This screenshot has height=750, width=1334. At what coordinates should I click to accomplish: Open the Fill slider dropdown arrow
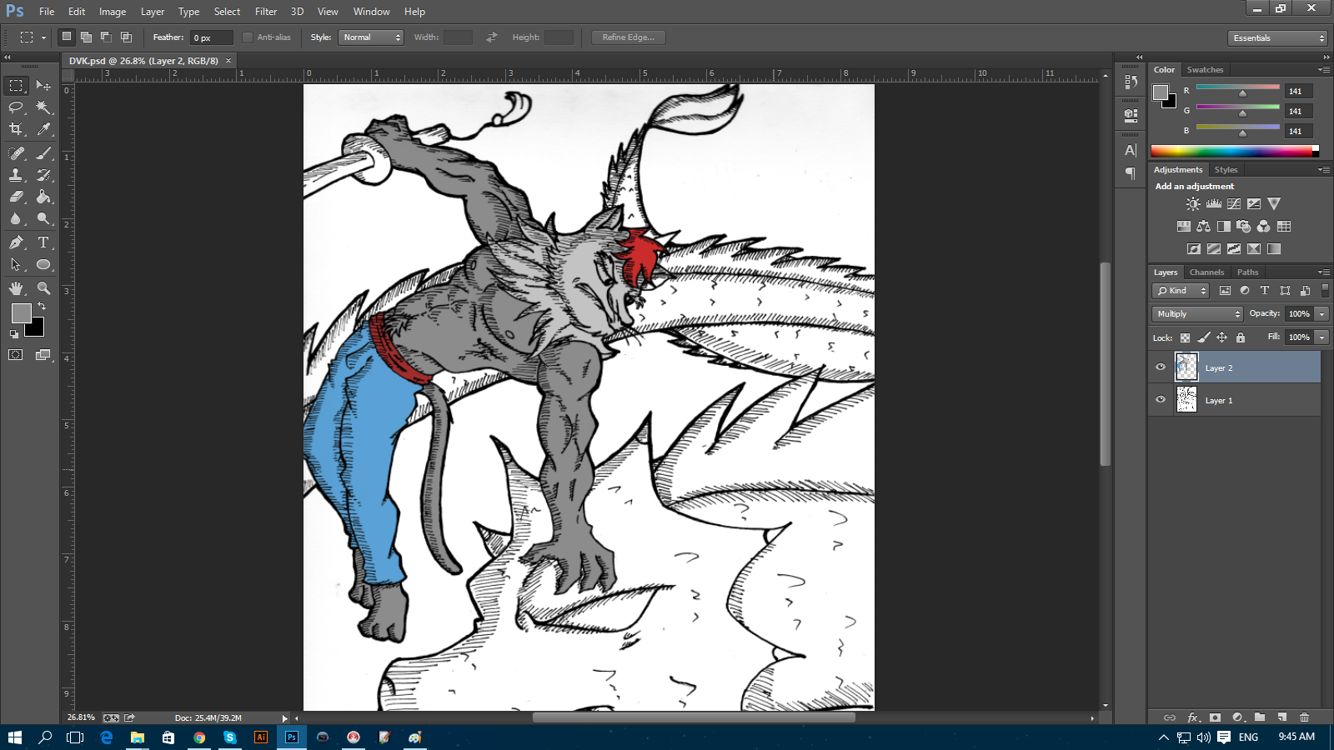coord(1321,337)
